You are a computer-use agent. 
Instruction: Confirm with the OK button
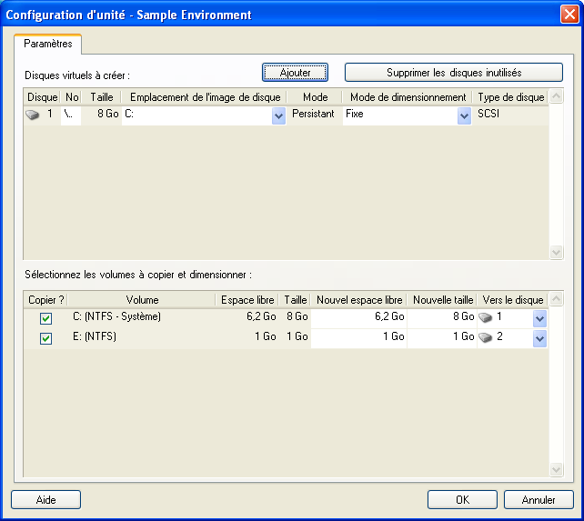tap(462, 499)
